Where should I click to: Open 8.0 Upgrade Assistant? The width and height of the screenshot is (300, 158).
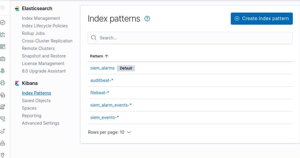click(44, 71)
